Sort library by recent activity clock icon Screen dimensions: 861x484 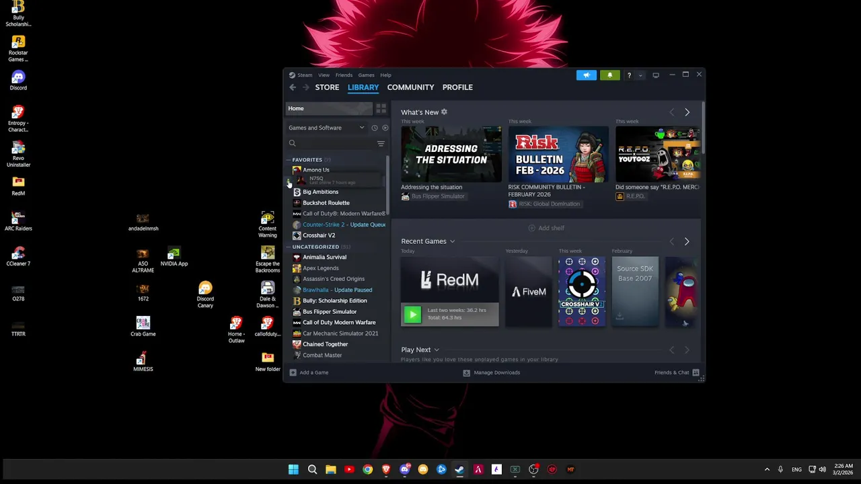(375, 128)
